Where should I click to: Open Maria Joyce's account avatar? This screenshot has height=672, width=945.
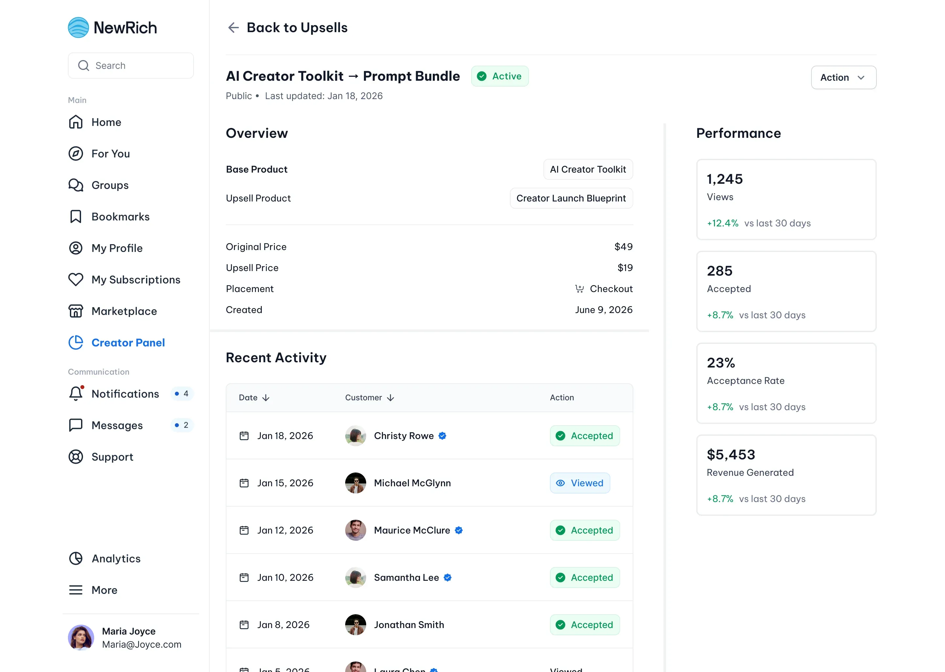(81, 637)
